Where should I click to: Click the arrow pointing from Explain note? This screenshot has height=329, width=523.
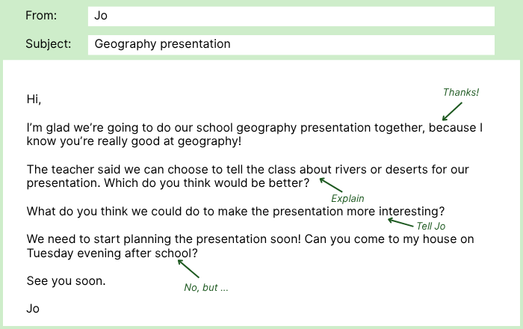(x=330, y=185)
